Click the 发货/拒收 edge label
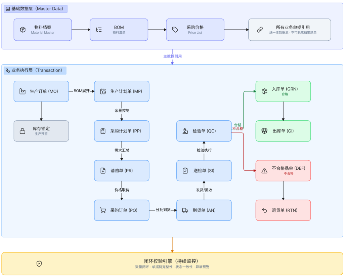Screen dimensions: 344x278 coord(204,190)
